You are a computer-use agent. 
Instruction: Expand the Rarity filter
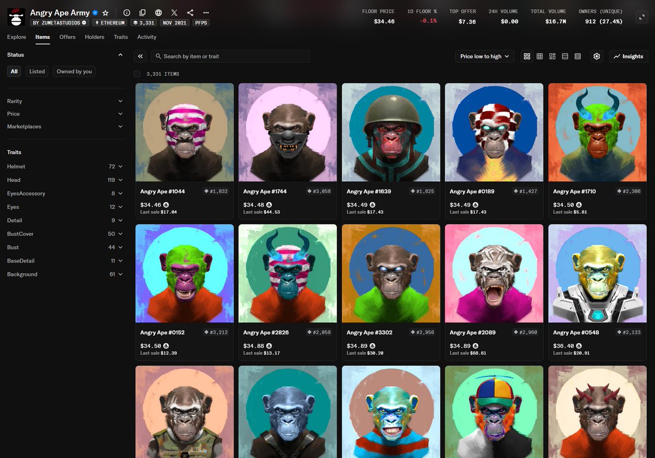(65, 101)
